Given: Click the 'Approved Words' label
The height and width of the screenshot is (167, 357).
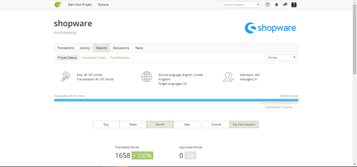Looking at the screenshot, I should (x=191, y=147).
